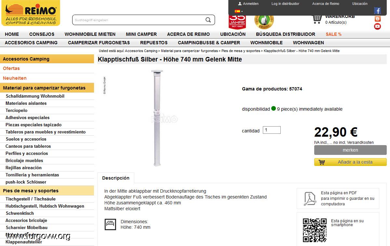Open the Spanish flag language dropdown
The image size is (390, 246).
pyautogui.click(x=238, y=11)
